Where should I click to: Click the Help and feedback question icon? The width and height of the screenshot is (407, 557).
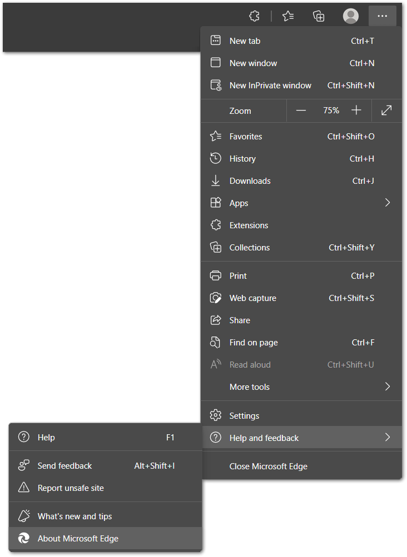click(x=216, y=437)
